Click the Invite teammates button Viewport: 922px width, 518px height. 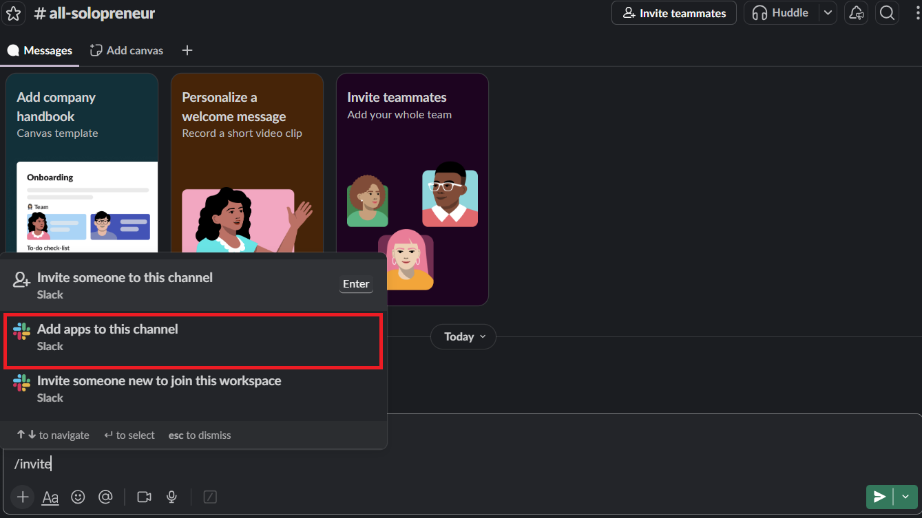click(674, 13)
